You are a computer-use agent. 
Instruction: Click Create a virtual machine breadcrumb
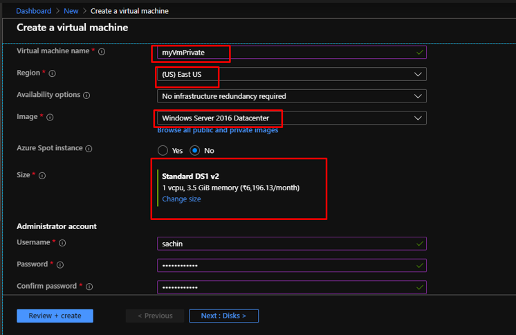129,11
